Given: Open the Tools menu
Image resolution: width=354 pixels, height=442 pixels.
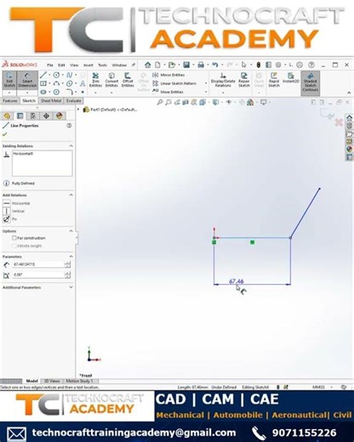Looking at the screenshot, I should pyautogui.click(x=102, y=65).
